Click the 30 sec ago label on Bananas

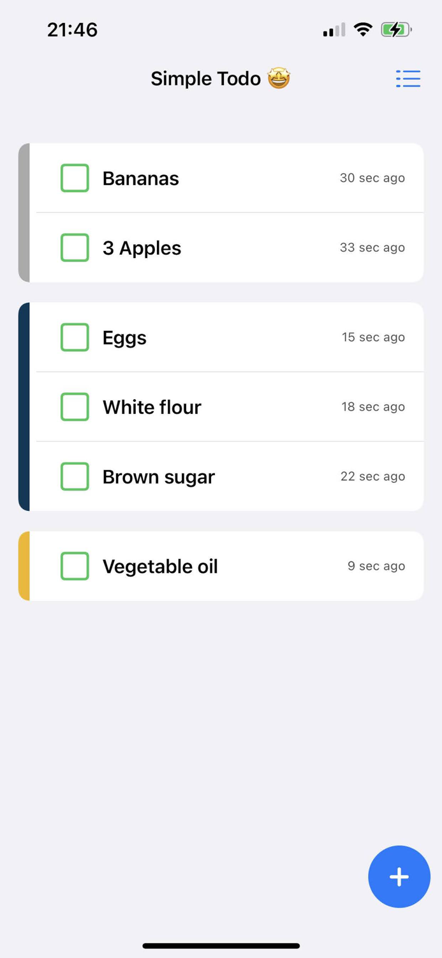point(372,178)
